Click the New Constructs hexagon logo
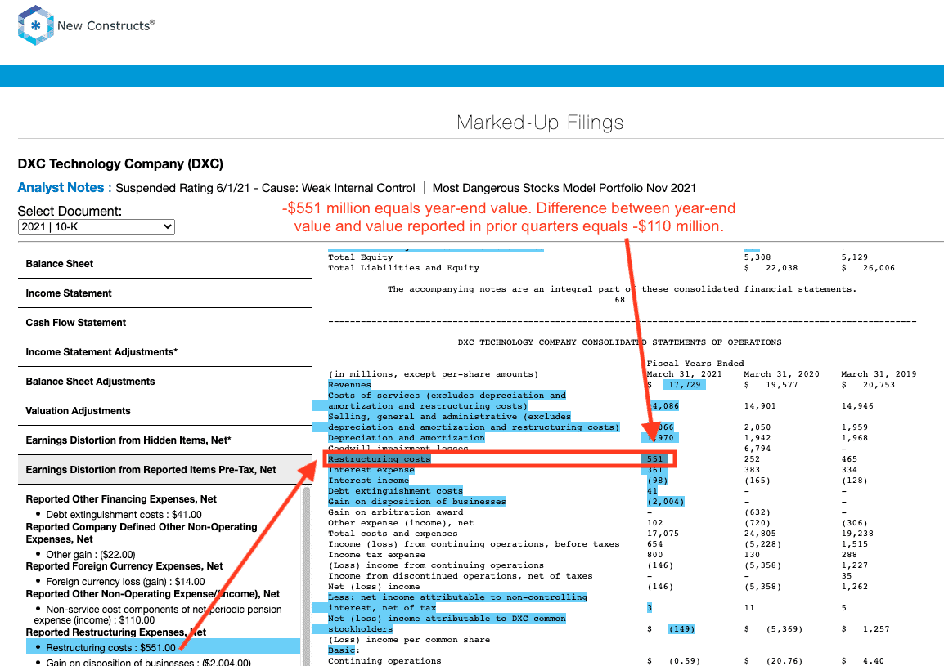Screen dimensions: 944x666 (x=35, y=25)
